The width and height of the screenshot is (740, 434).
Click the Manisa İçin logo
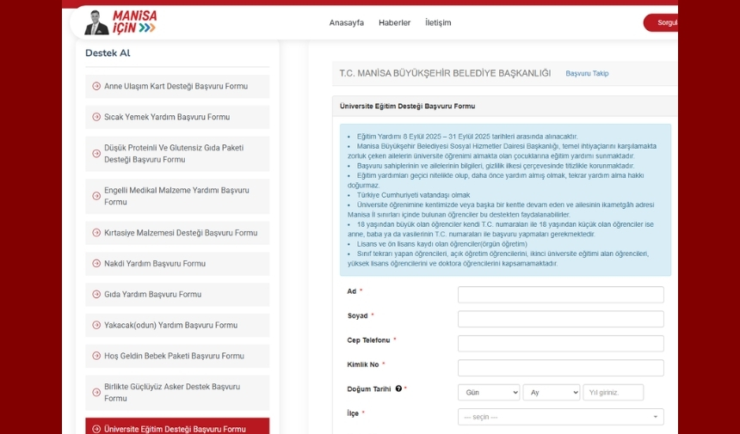pos(120,22)
